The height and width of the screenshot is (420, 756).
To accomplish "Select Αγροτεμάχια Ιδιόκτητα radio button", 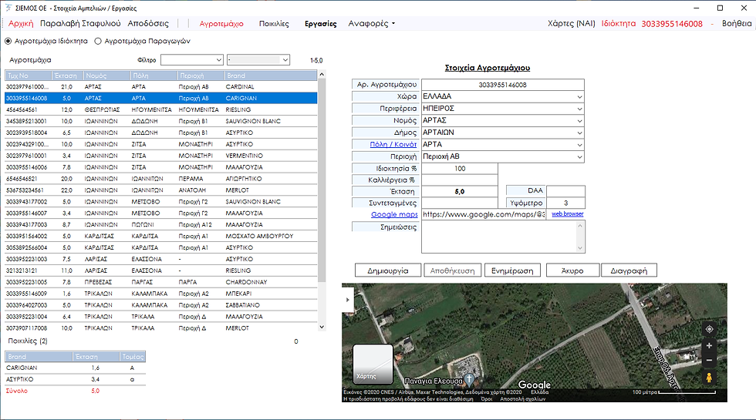I will (x=8, y=41).
